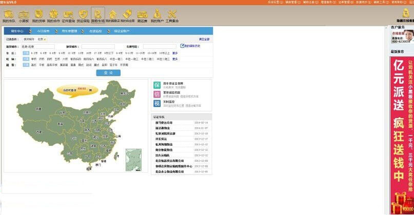The image size is (414, 215).
Task: Switch to the 保证金账户 tab
Action: point(122,31)
